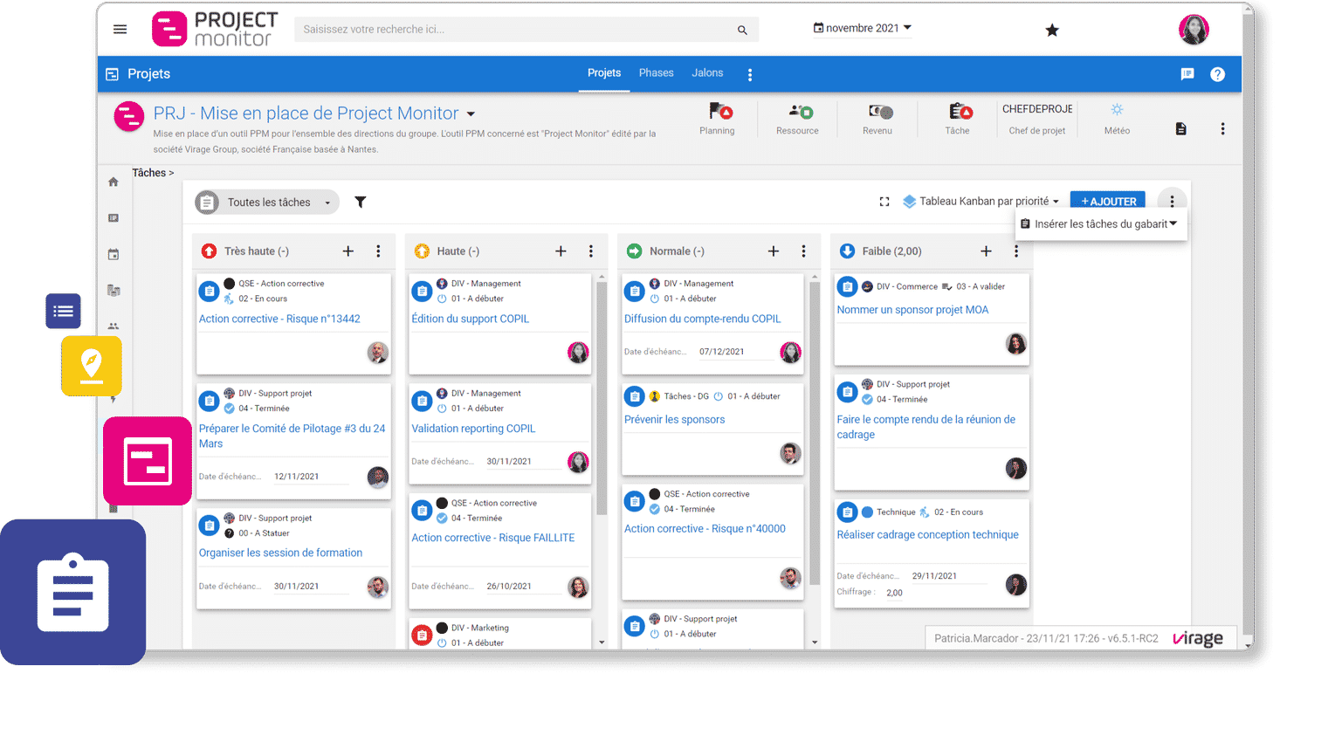Open task Action corrective - Risque n°13442
Viewport: 1328px width, 749px height.
(x=279, y=320)
